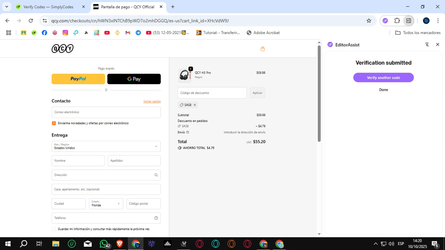Open the Telegram bookmark icon
This screenshot has height=250, width=445.
138,33
